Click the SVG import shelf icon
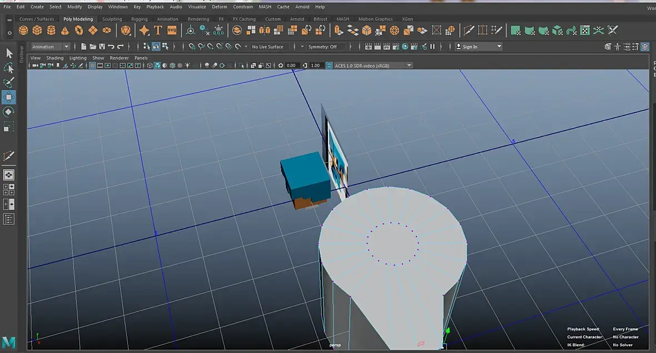This screenshot has width=656, height=353. click(172, 31)
